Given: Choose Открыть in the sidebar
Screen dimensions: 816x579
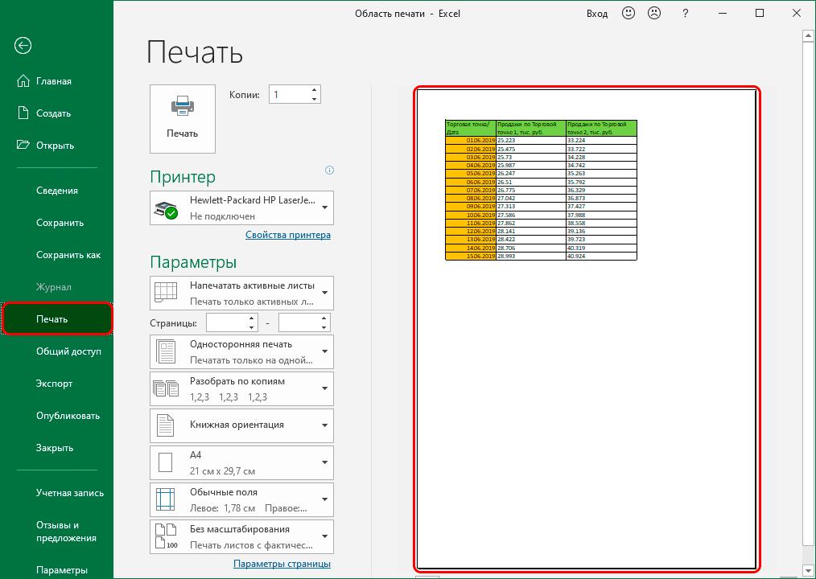Looking at the screenshot, I should click(55, 146).
